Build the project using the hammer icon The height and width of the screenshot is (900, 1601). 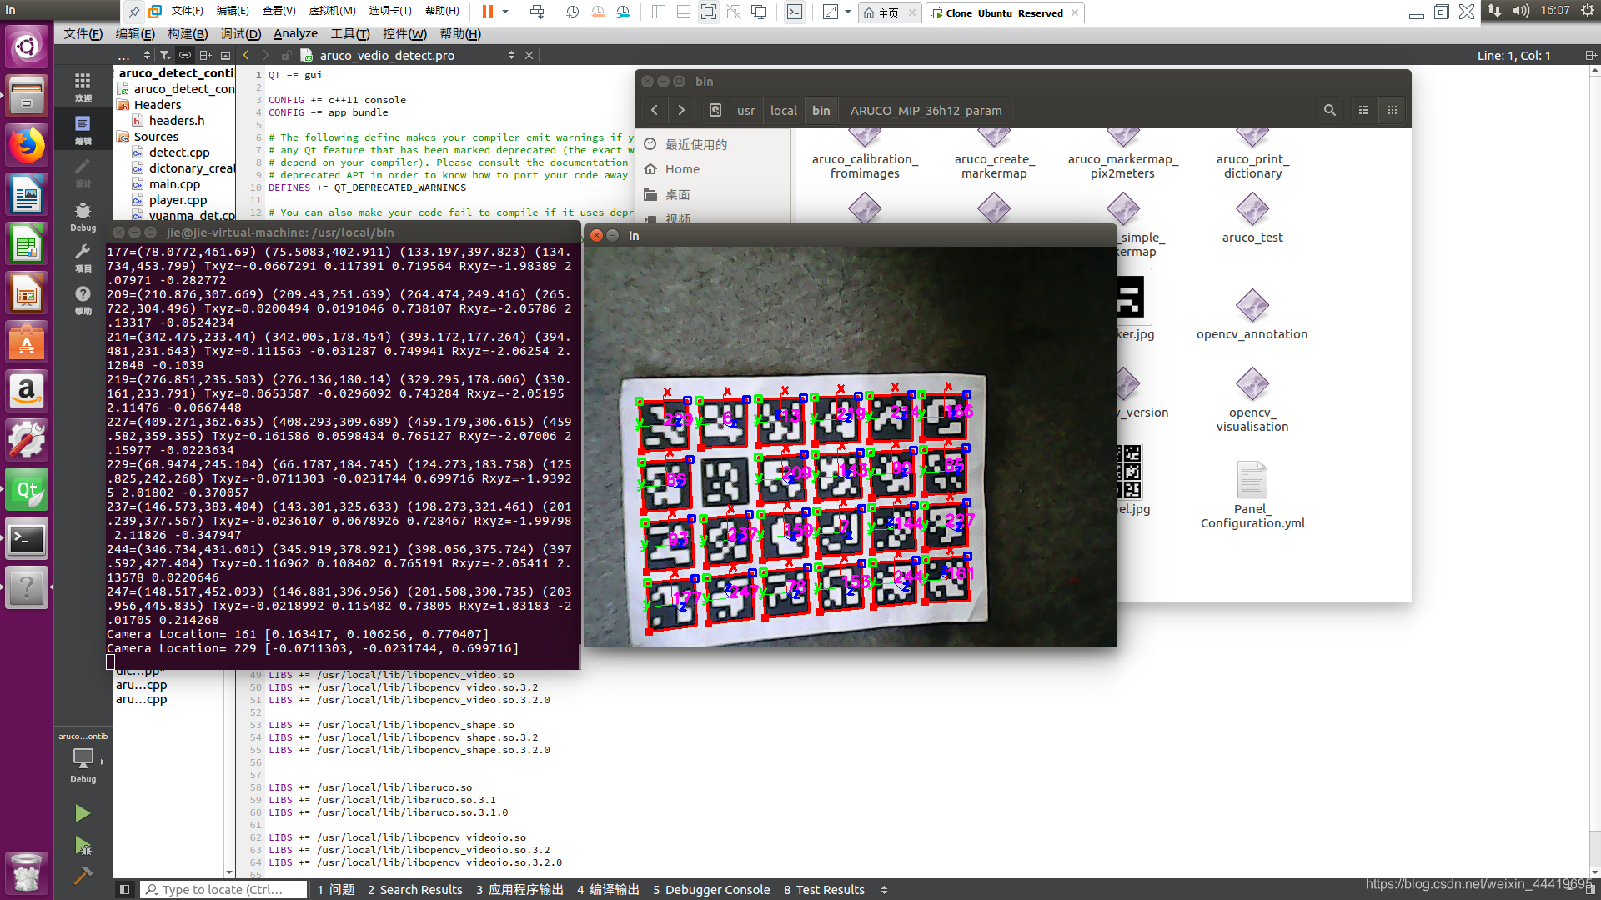coord(83,876)
